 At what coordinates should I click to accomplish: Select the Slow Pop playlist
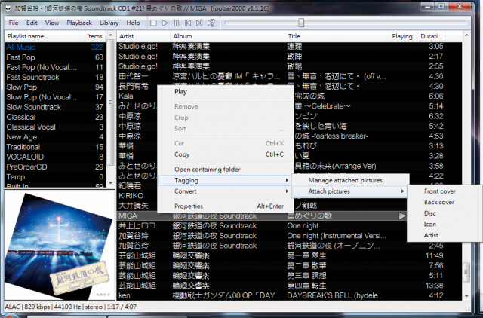click(x=55, y=87)
